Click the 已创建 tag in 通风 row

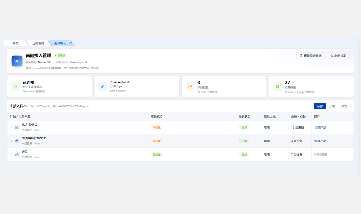157,154
